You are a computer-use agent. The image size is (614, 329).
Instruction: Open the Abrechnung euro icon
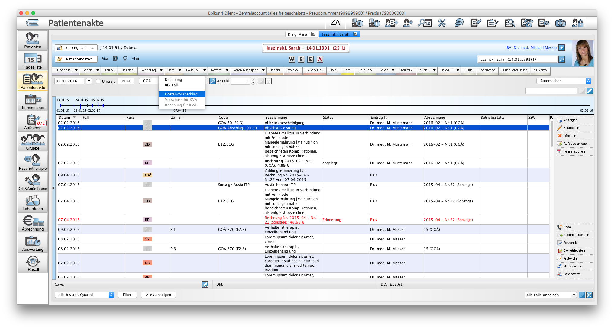click(33, 223)
